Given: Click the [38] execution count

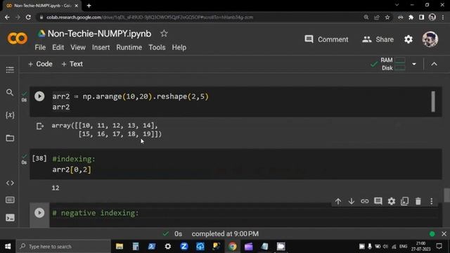Looking at the screenshot, I should pos(39,158).
